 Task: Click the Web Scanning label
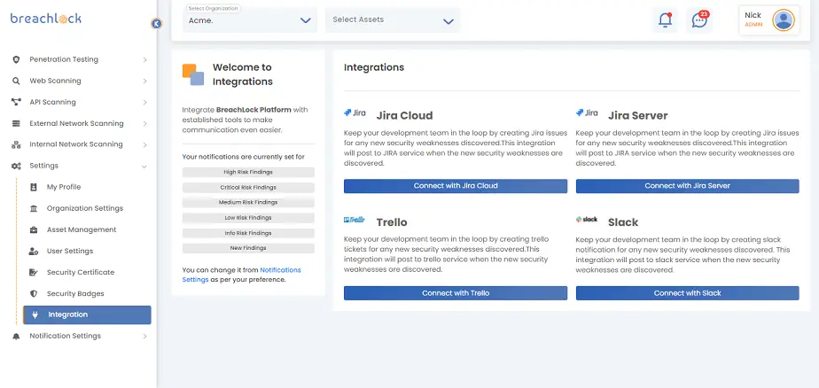[55, 81]
